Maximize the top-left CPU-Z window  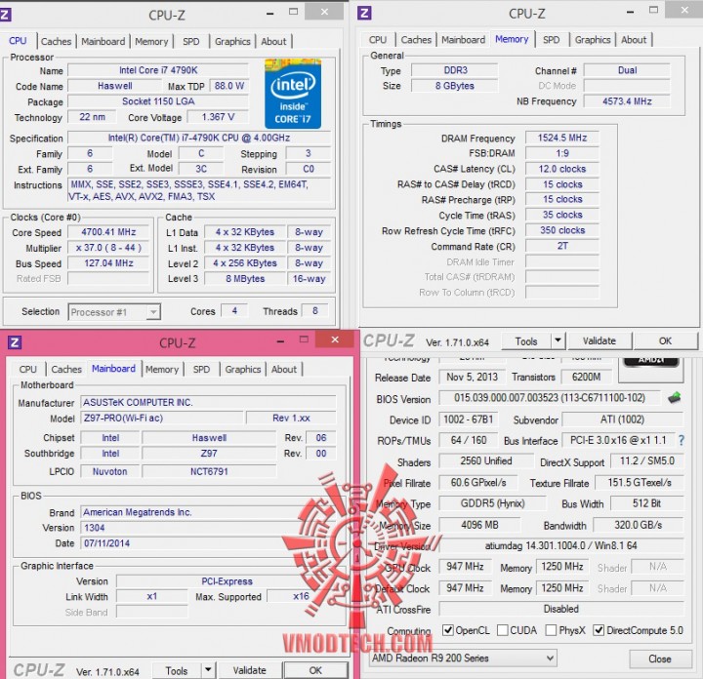293,12
